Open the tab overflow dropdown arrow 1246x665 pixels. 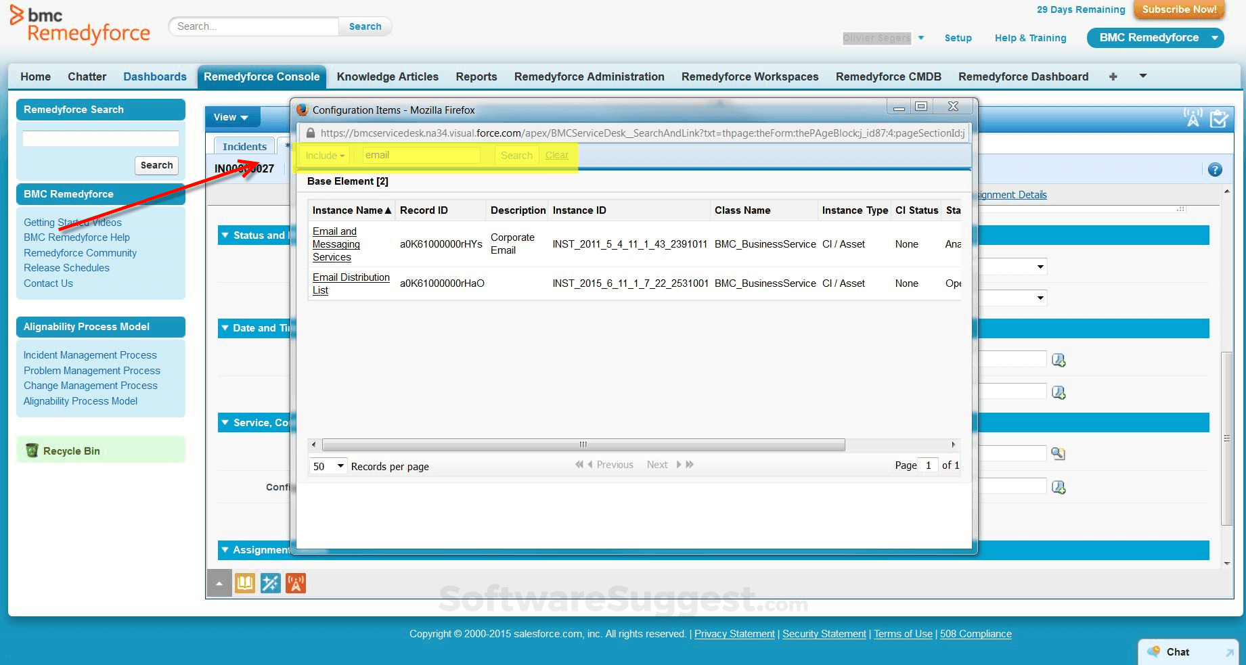point(1143,76)
